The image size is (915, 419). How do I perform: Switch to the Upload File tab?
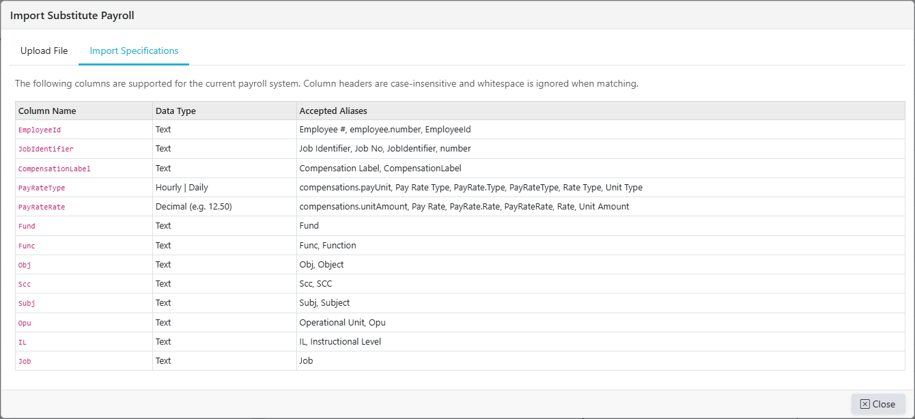click(x=44, y=51)
